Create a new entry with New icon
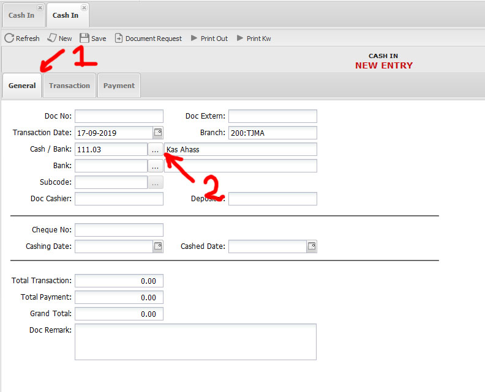The width and height of the screenshot is (485, 392). pos(53,38)
